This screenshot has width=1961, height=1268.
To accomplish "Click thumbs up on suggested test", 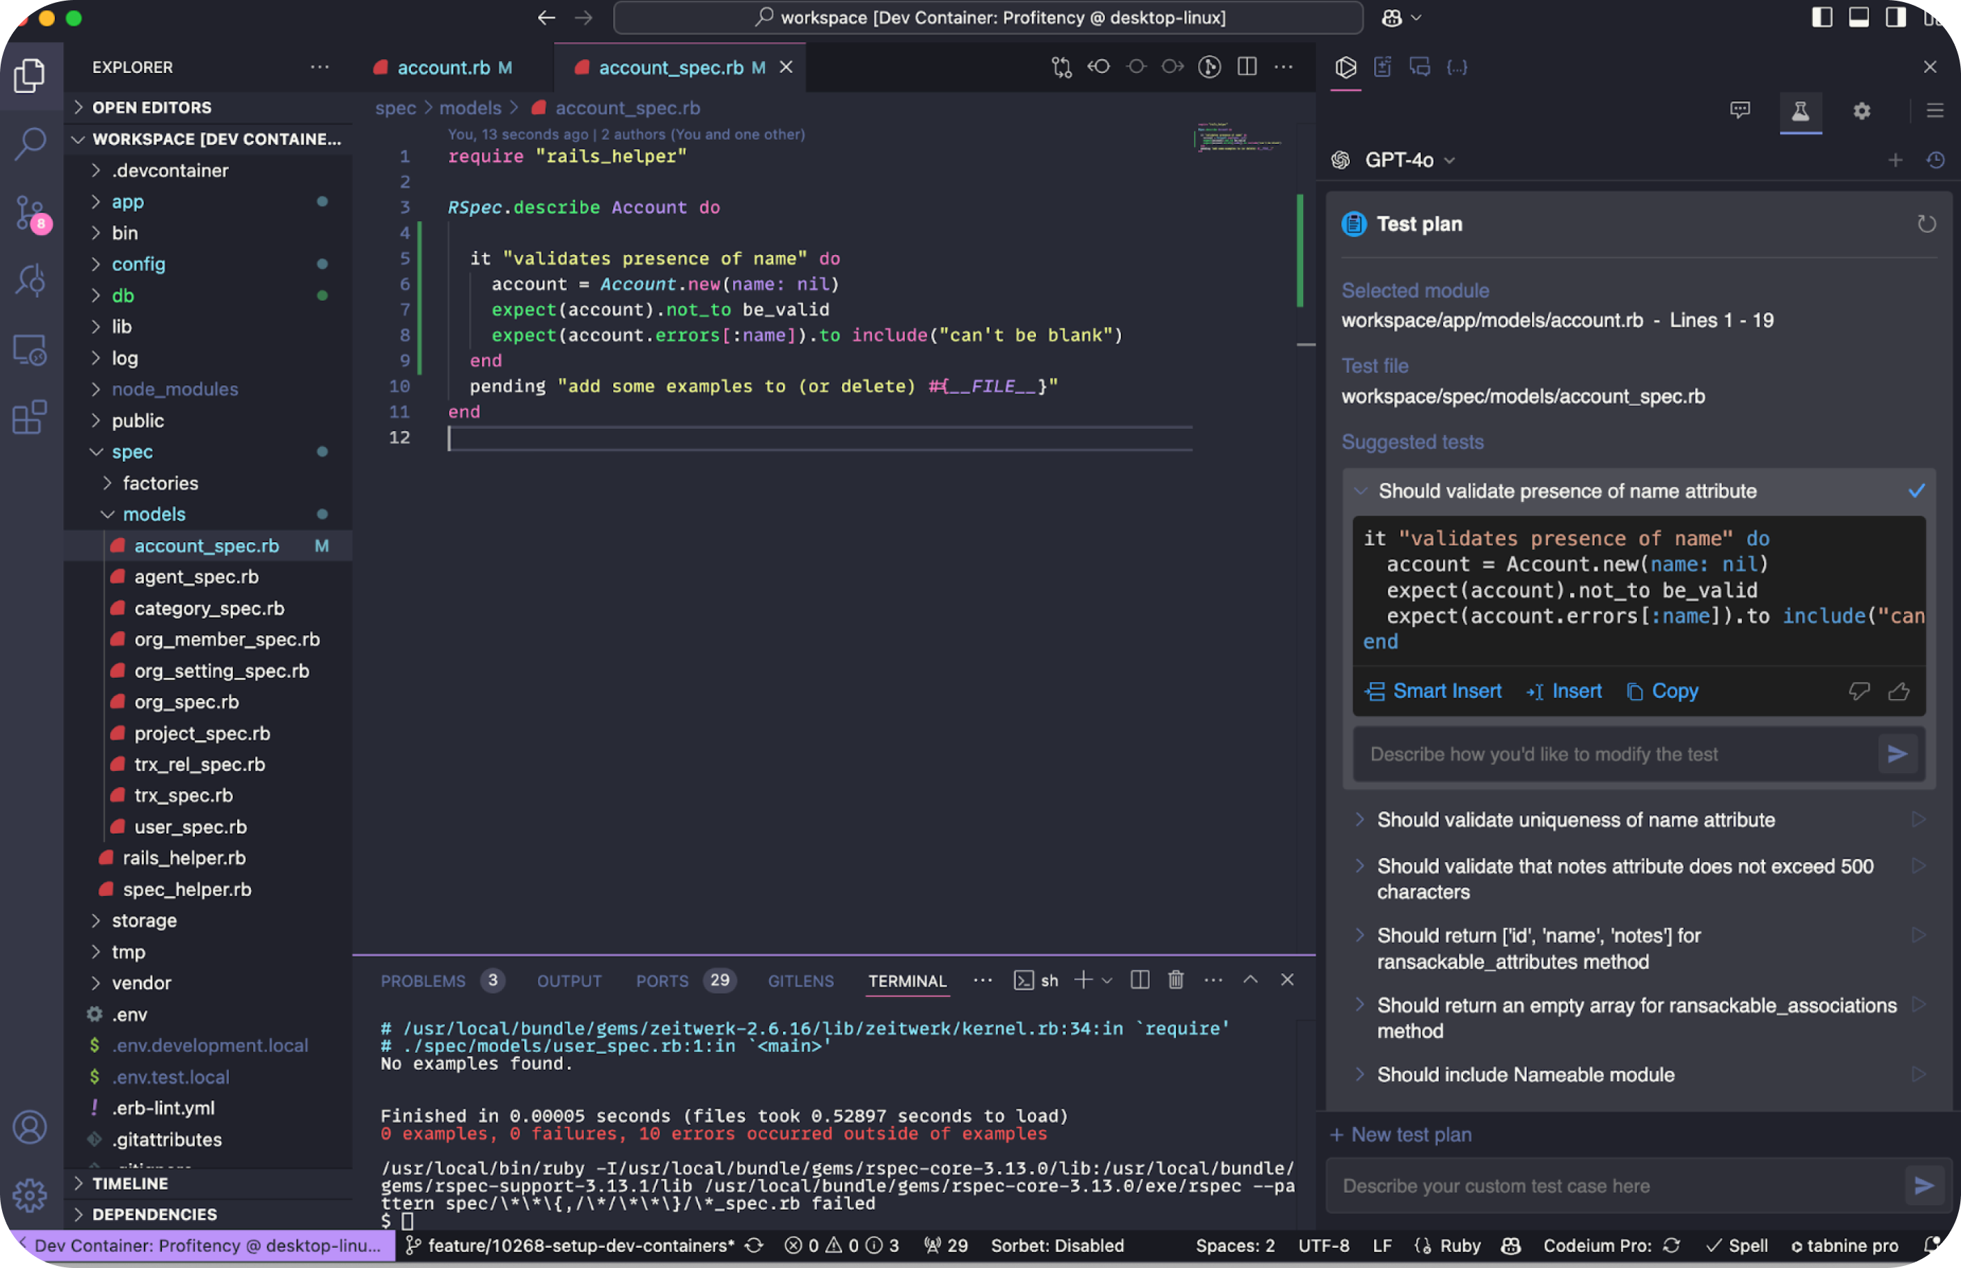I will [x=1898, y=692].
